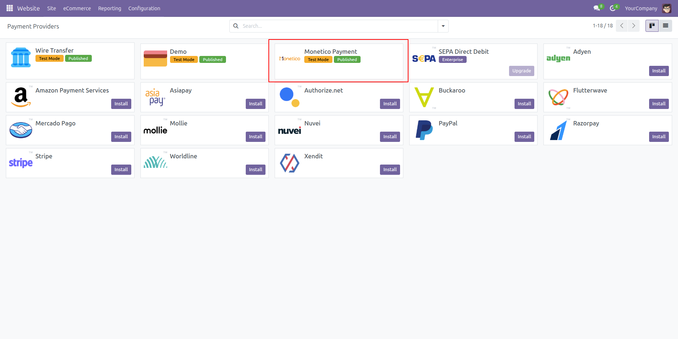678x339 pixels.
Task: Install the Mollie provider
Action: 256,137
